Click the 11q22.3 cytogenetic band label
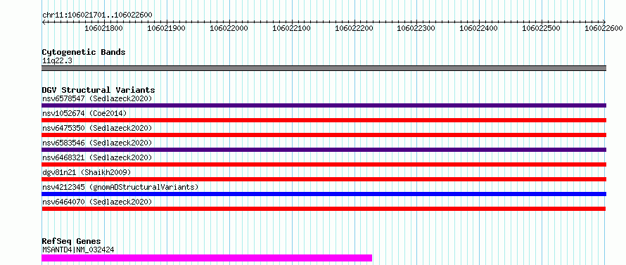 (x=57, y=61)
